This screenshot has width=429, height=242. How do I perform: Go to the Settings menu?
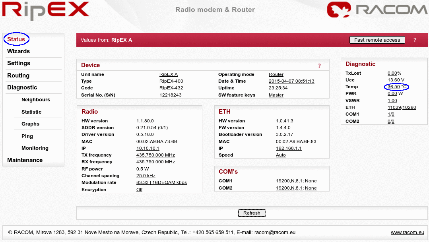(19, 63)
